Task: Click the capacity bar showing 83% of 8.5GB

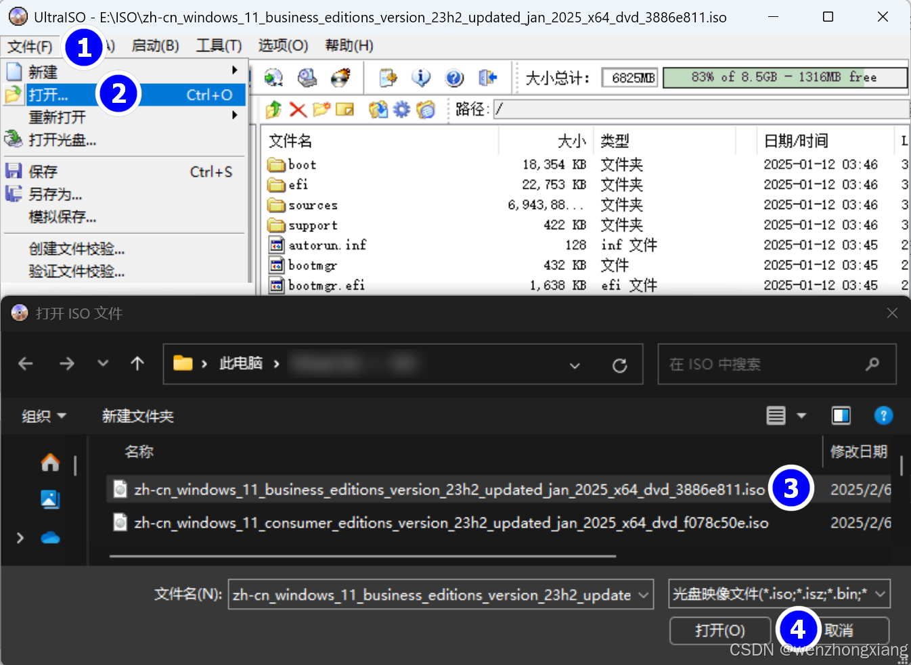Action: 785,77
